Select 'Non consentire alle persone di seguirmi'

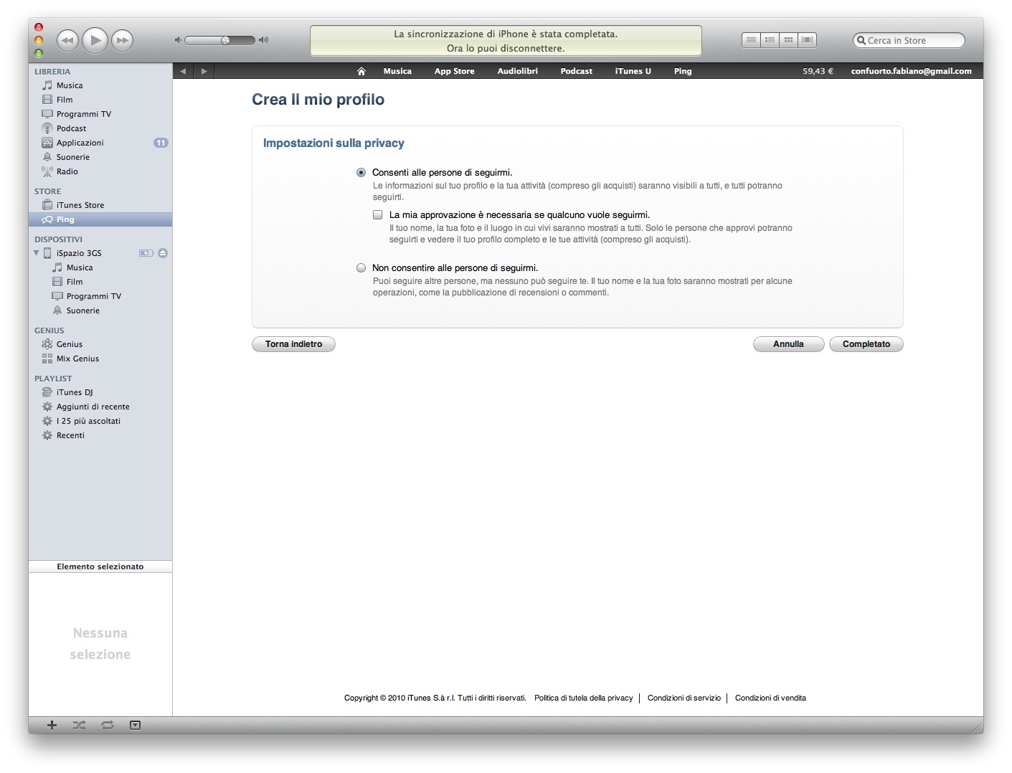[361, 268]
